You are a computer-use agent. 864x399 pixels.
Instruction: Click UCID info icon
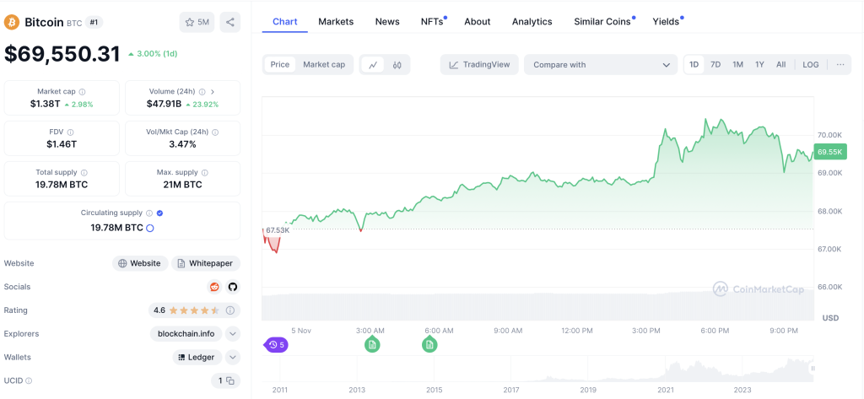[x=29, y=380]
